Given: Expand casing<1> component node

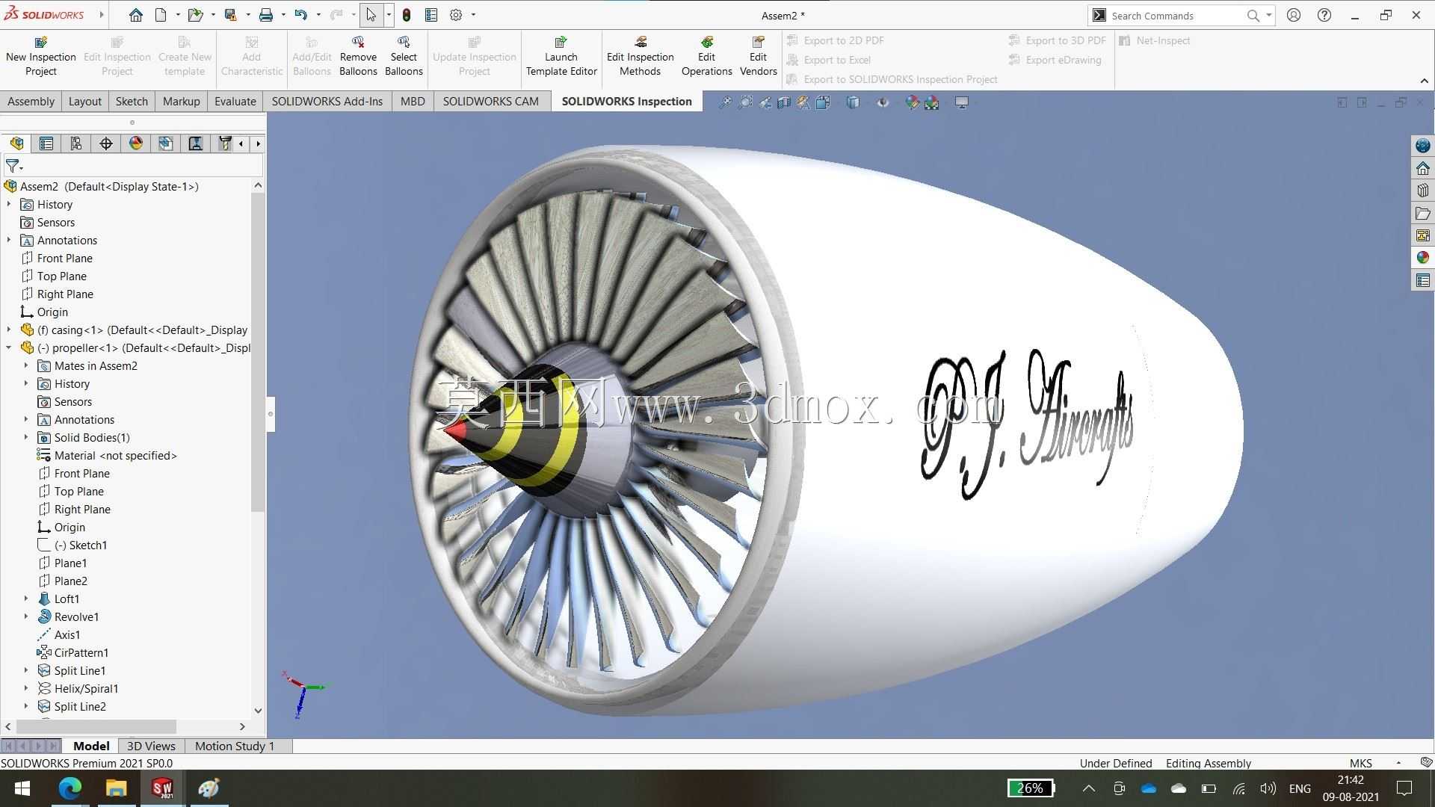Looking at the screenshot, I should [9, 330].
